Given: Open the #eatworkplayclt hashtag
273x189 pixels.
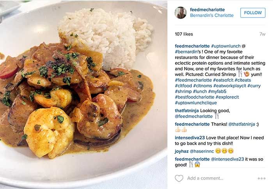Looking at the screenshot, I should coord(230,86).
